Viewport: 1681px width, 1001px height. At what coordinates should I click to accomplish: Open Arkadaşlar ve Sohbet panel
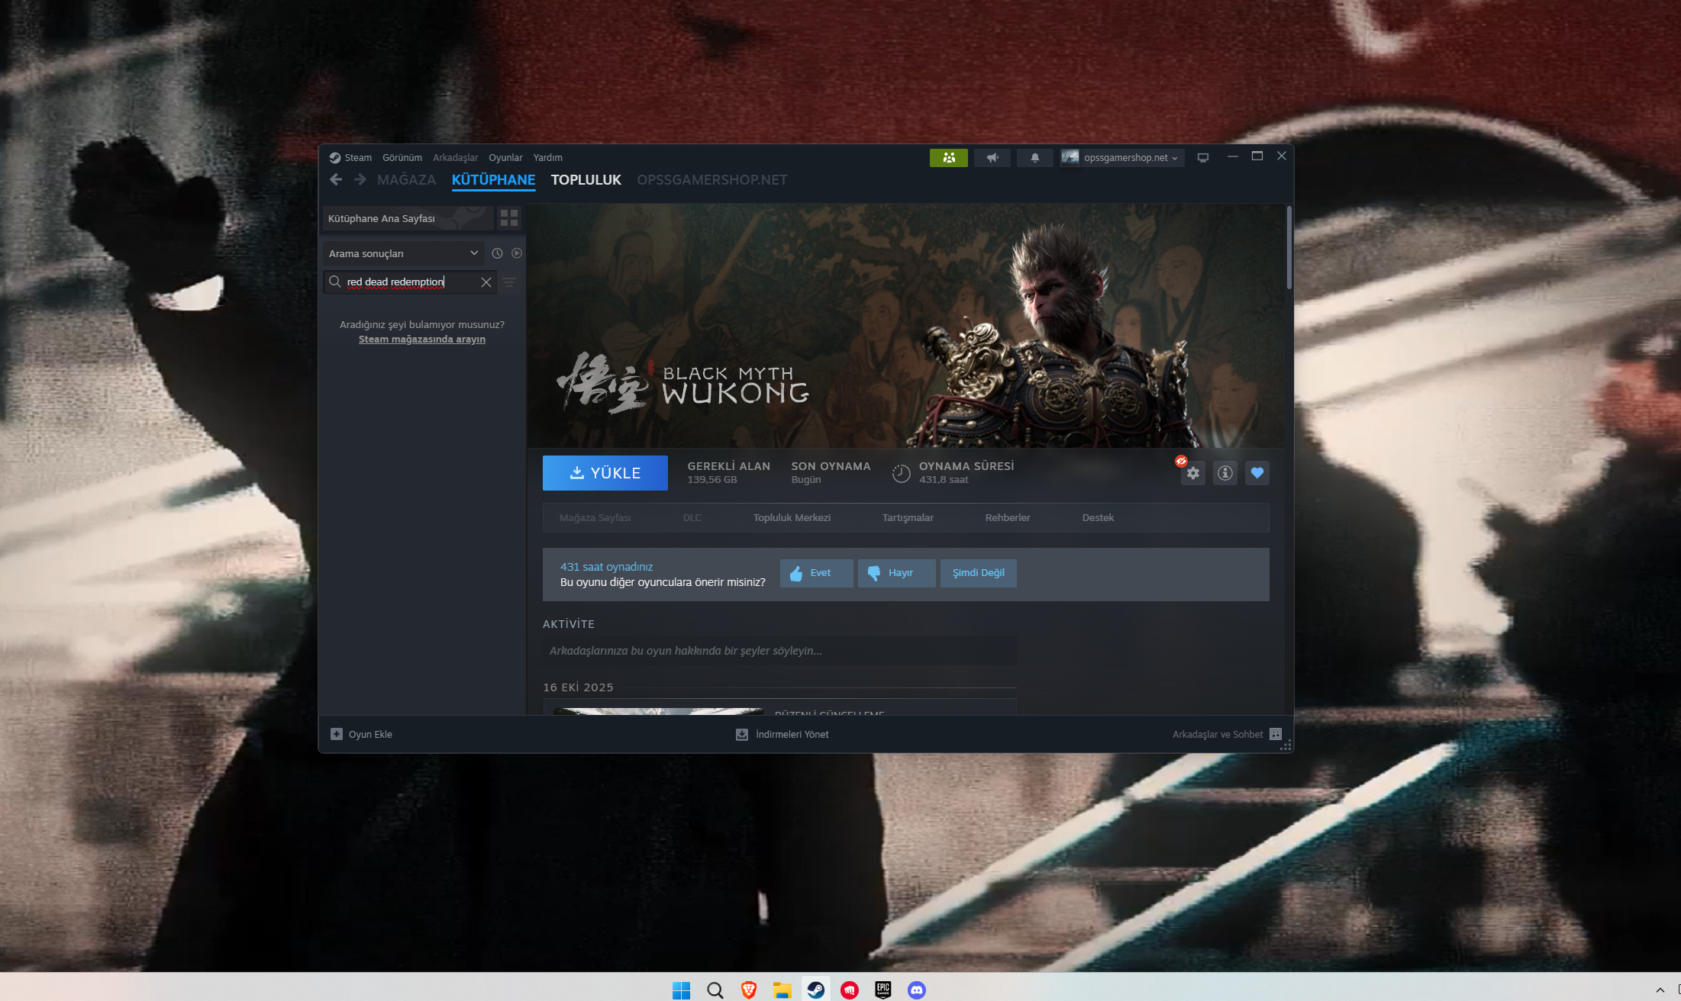(1227, 734)
